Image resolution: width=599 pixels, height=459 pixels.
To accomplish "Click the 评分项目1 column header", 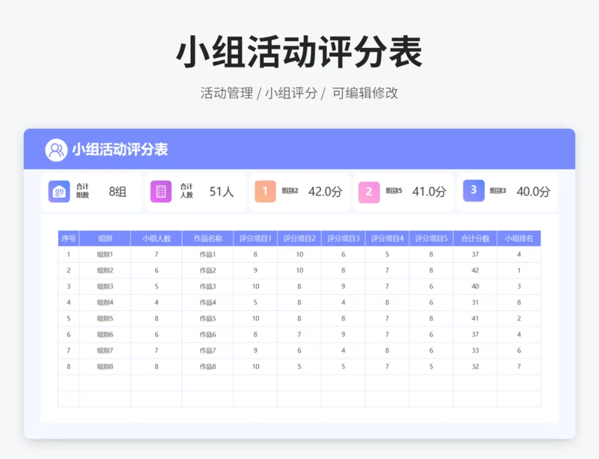I will [255, 238].
